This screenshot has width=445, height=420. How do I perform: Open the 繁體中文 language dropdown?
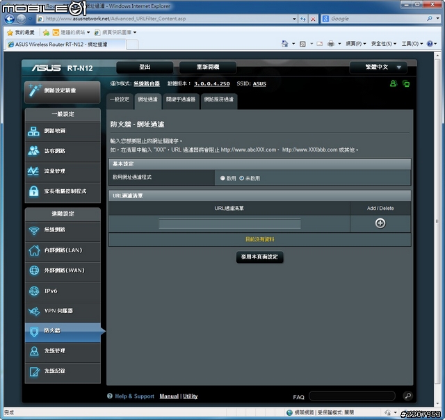click(x=378, y=67)
